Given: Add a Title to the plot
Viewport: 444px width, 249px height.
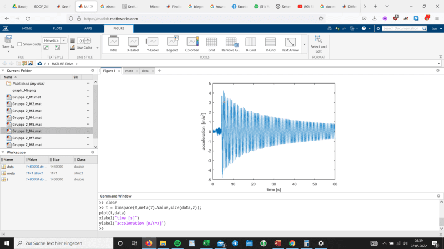Looking at the screenshot, I should 113,43.
